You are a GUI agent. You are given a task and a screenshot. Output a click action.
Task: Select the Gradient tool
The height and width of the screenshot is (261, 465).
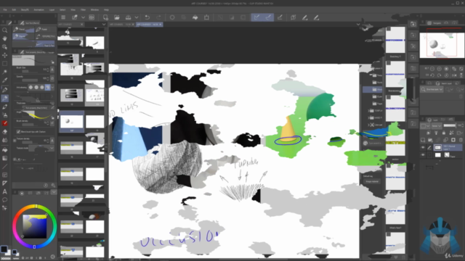point(5,158)
